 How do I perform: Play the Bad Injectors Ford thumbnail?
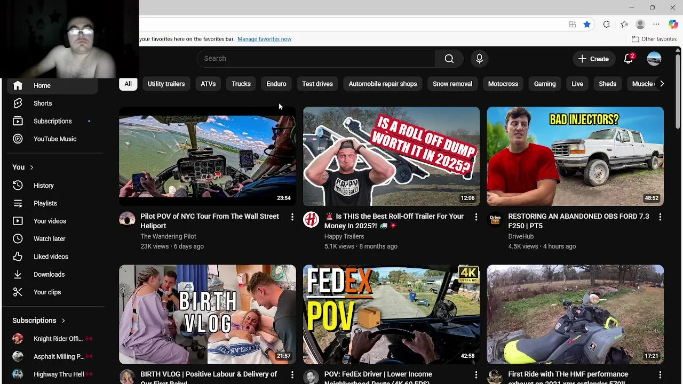tap(575, 156)
